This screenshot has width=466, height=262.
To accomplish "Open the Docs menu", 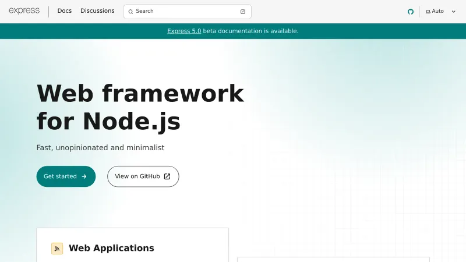I will (x=65, y=11).
